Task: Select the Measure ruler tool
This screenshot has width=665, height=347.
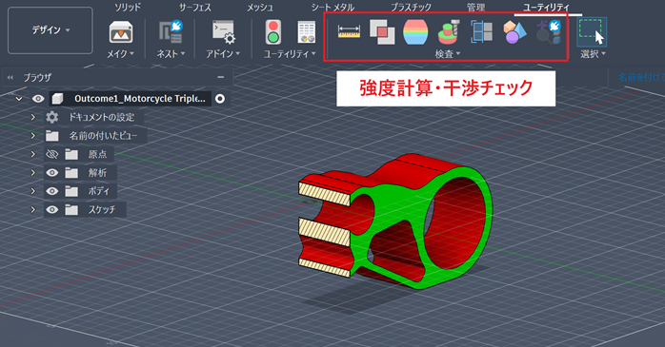Action: (349, 31)
